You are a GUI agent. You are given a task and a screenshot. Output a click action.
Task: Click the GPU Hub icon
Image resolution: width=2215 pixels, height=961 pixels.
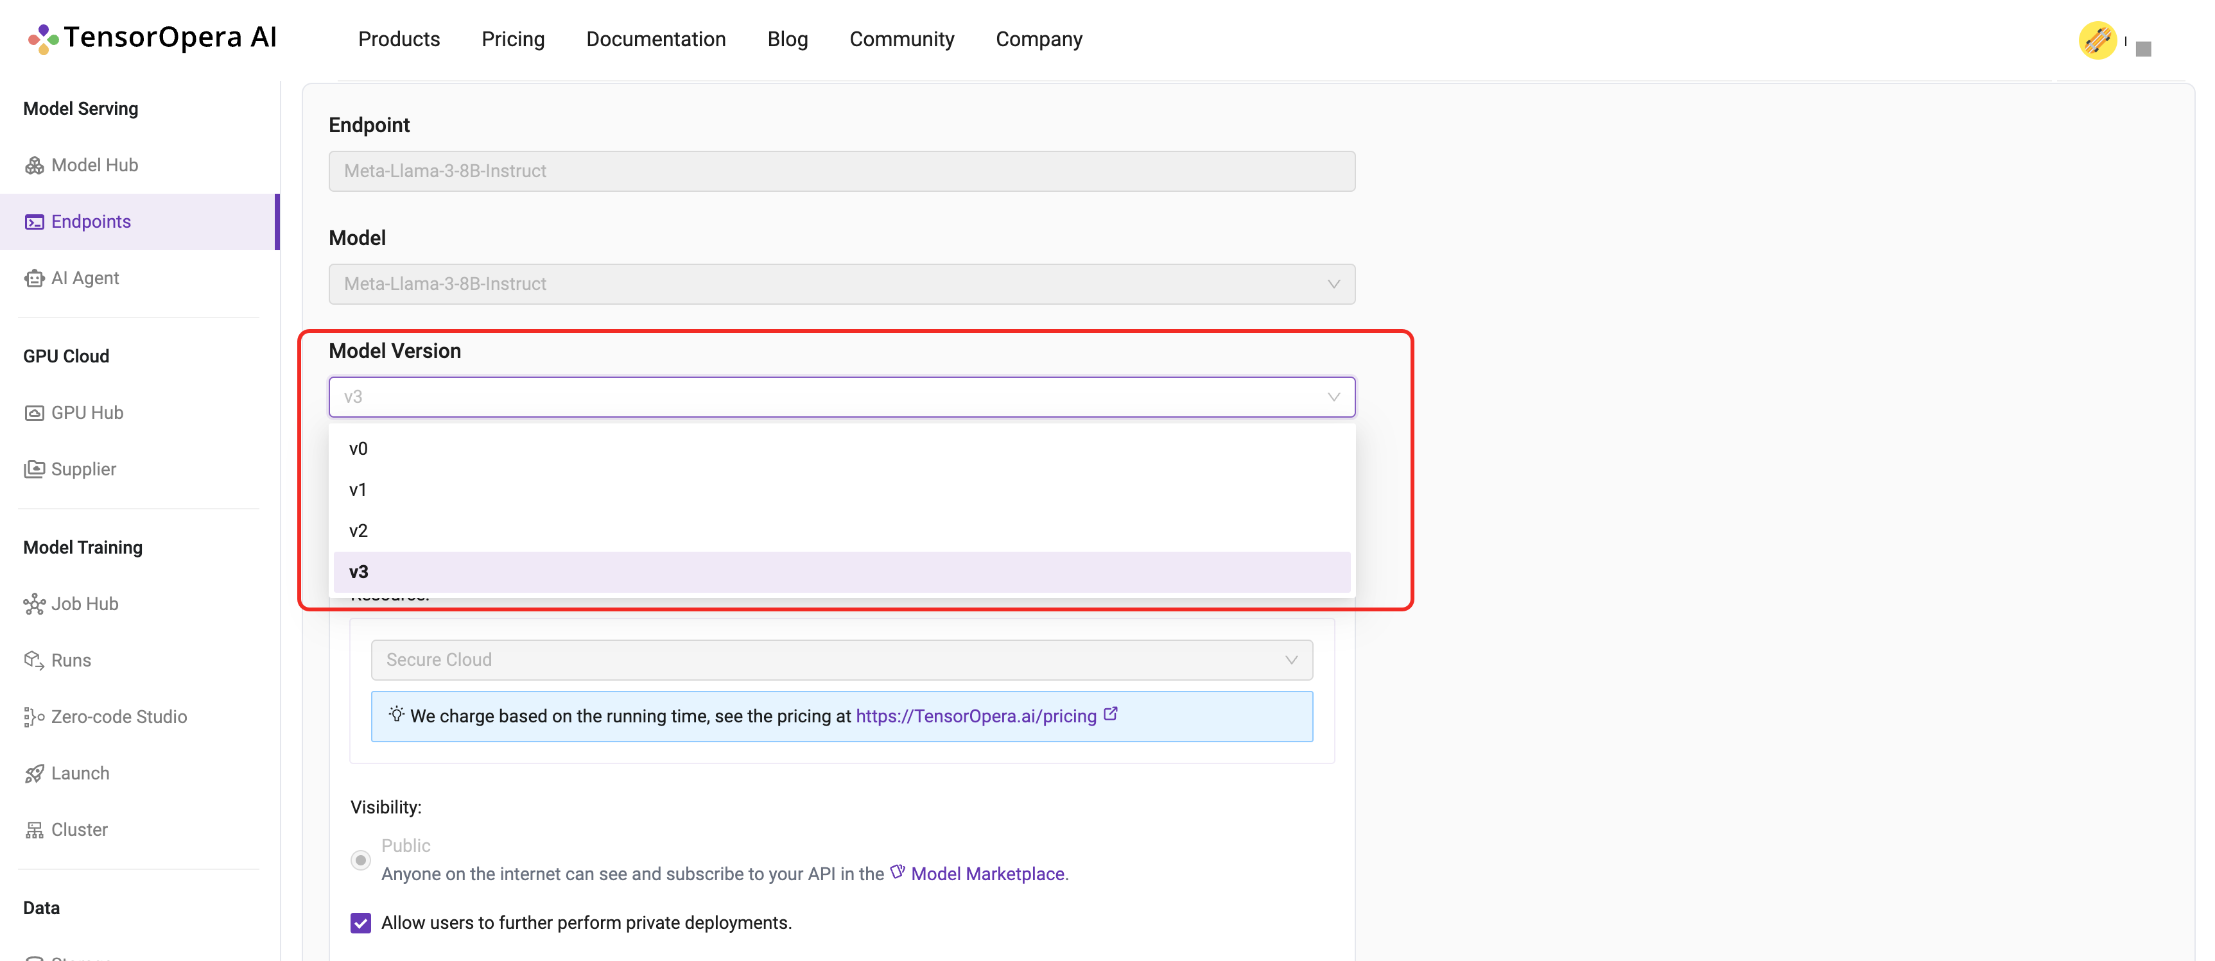pyautogui.click(x=35, y=413)
